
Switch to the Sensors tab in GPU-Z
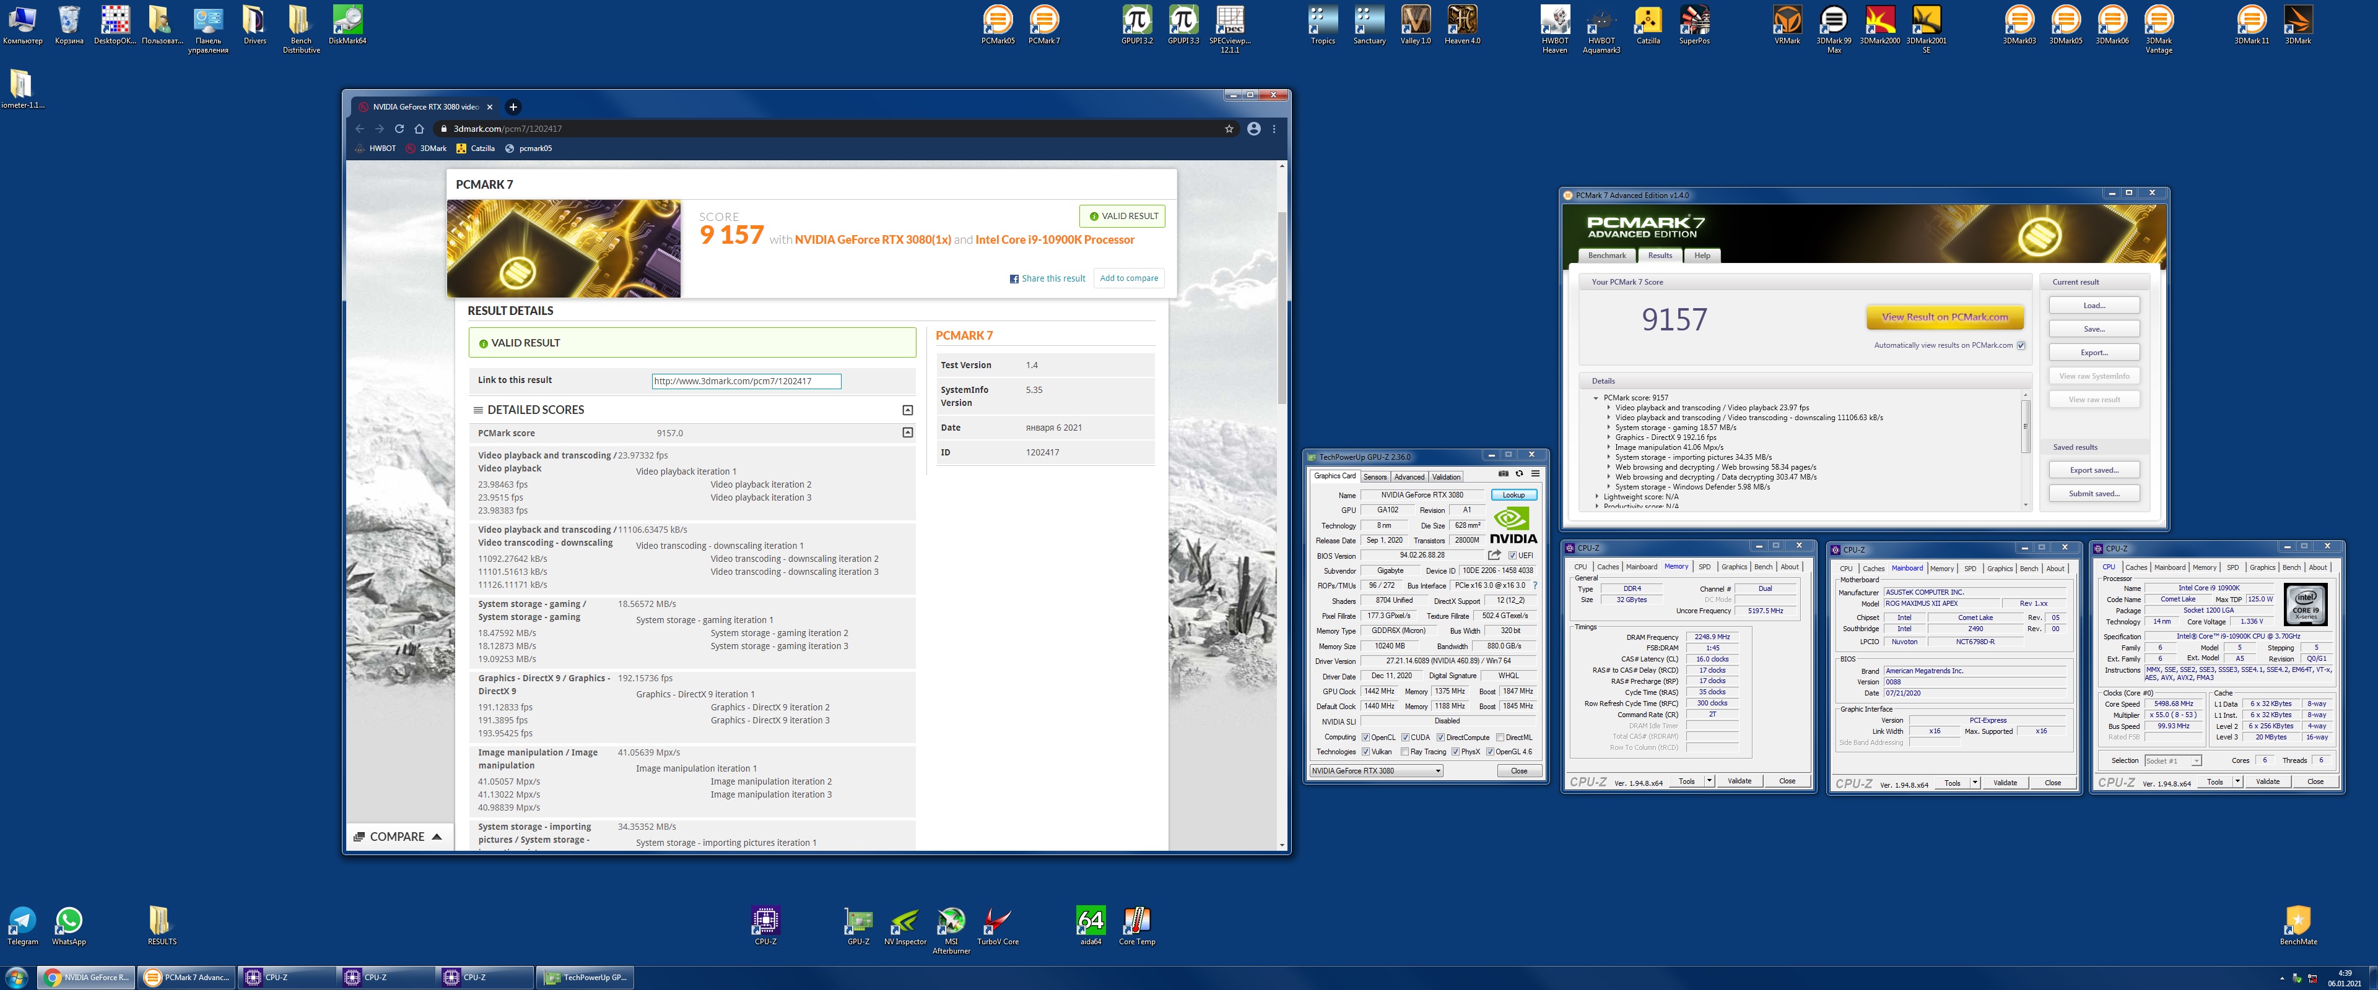pyautogui.click(x=1375, y=477)
